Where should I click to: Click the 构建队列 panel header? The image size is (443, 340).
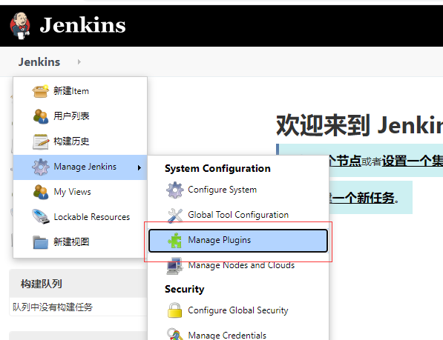tap(78, 284)
